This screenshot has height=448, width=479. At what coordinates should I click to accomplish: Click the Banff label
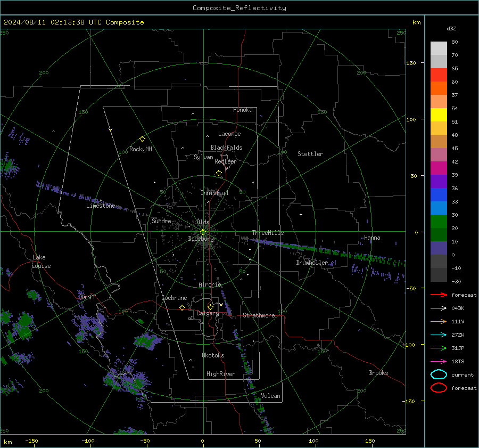88,297
